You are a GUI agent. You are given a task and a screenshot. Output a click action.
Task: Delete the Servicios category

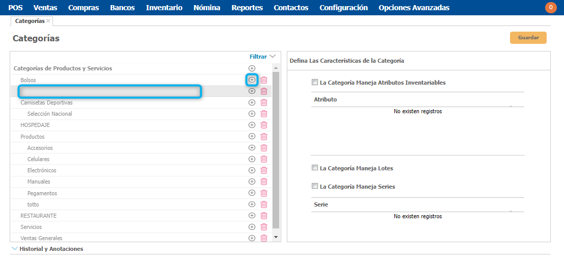click(264, 227)
